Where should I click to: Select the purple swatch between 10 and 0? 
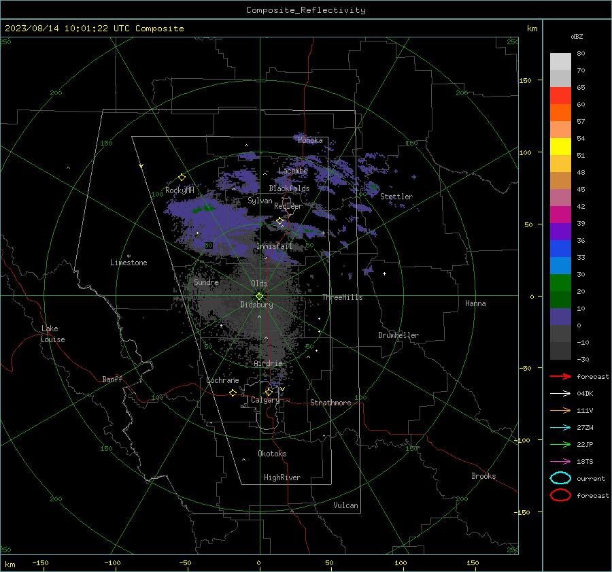point(560,316)
